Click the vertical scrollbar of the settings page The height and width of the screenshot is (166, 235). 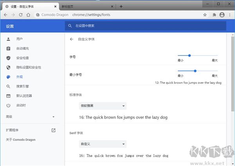[x=233, y=74]
